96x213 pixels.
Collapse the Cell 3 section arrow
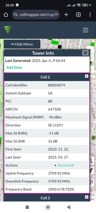87,197
